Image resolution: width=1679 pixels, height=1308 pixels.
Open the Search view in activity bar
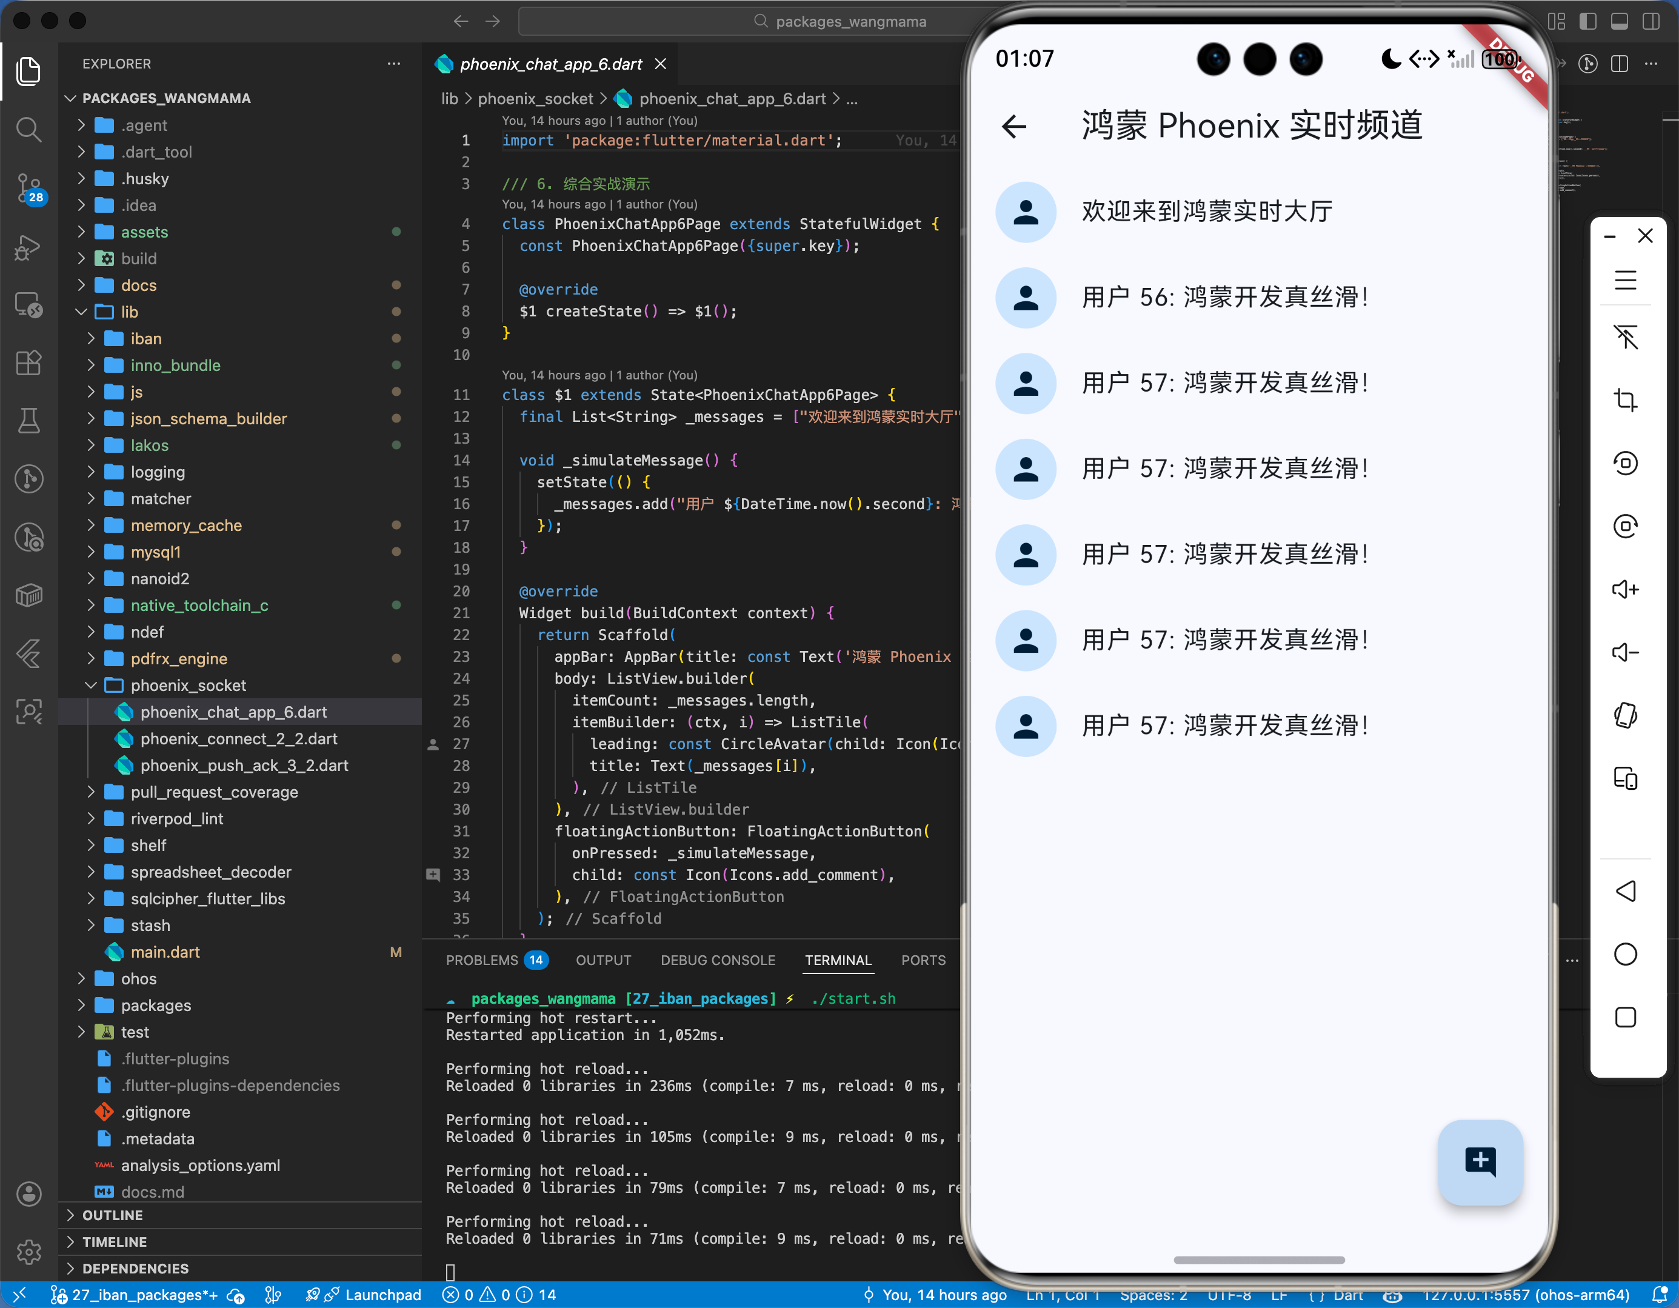(x=28, y=129)
